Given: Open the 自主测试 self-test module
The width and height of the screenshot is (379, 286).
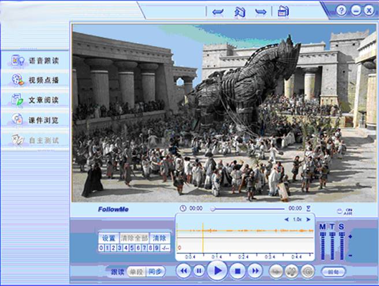Looking at the screenshot, I should tap(35, 140).
